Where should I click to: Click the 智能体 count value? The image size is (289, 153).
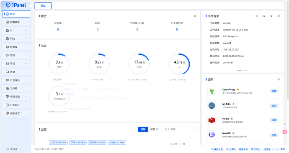click(58, 29)
